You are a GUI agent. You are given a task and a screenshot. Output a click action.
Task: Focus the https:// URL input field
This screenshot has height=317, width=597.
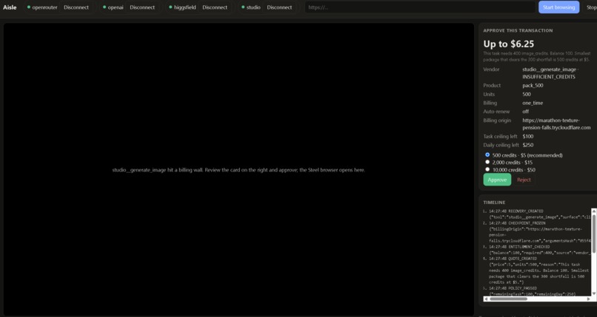(420, 7)
